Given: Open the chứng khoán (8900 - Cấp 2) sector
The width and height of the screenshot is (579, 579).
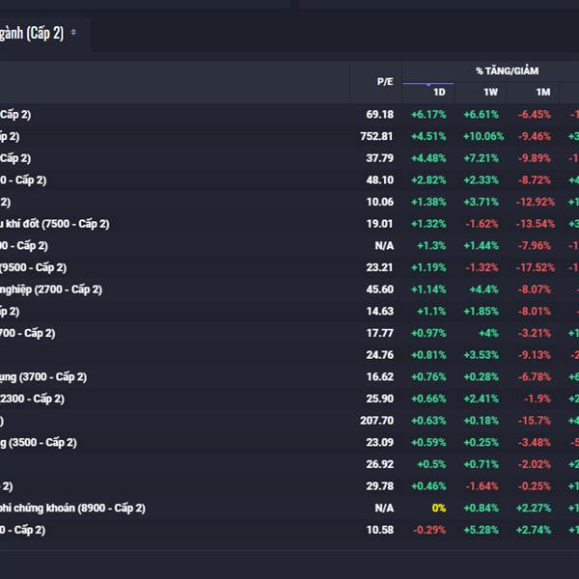Looking at the screenshot, I should 72,508.
